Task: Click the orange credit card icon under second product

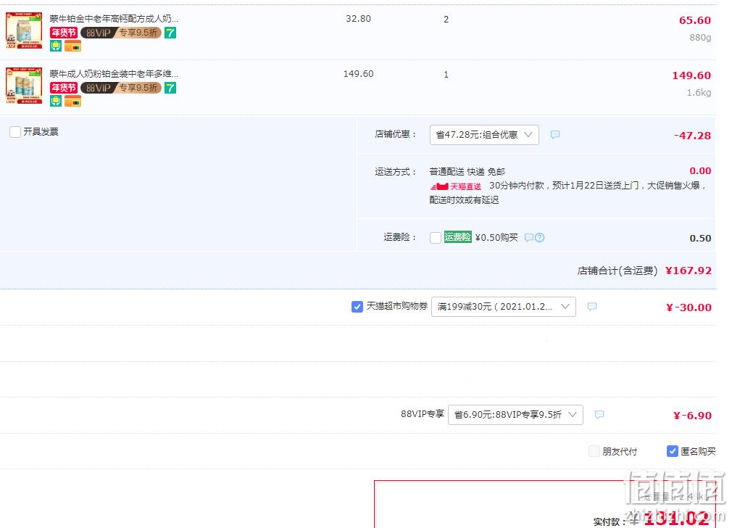Action: pos(72,102)
